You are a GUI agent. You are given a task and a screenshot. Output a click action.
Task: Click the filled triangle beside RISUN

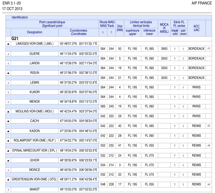click(x=8, y=73)
